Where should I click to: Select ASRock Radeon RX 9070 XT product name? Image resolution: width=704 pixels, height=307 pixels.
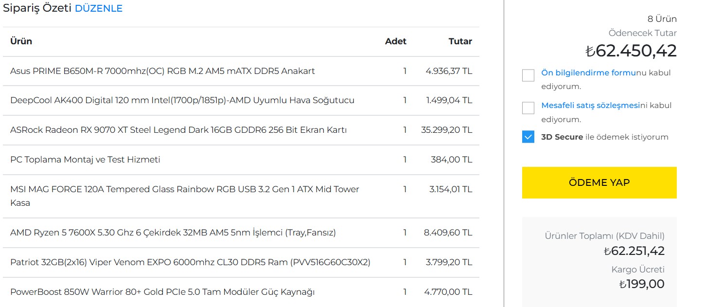(178, 130)
